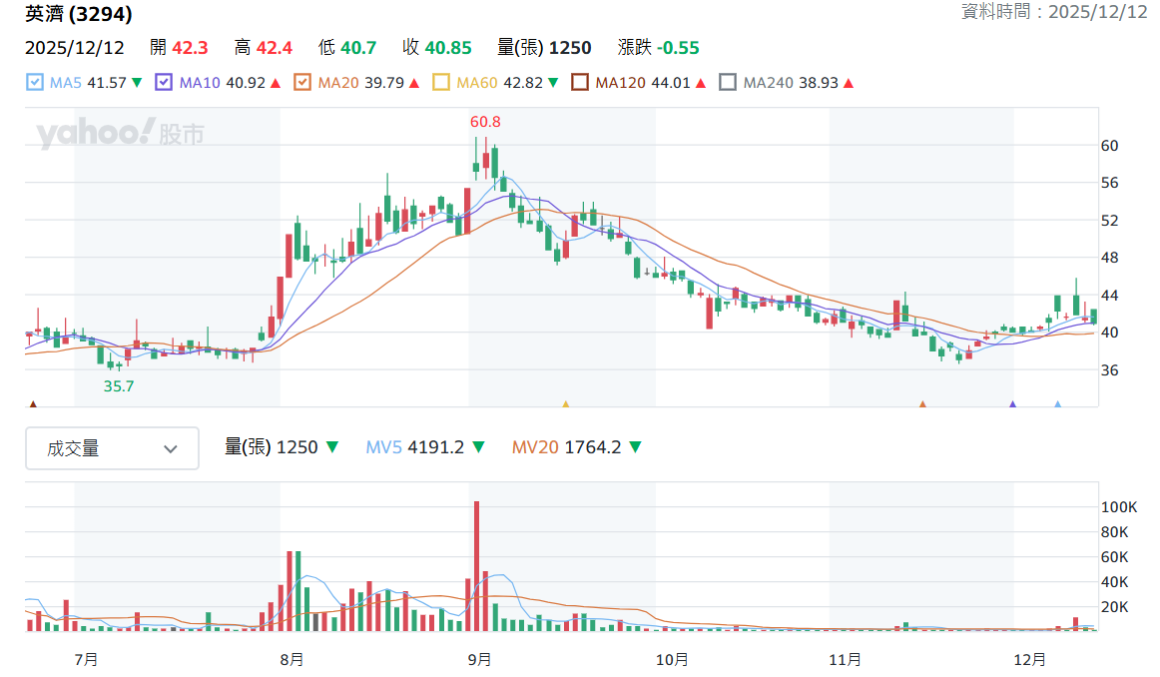Click the yellow triangle marker in September
1160x677 pixels.
[x=566, y=404]
